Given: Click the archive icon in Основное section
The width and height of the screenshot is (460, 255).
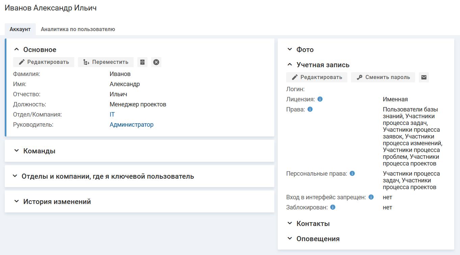Looking at the screenshot, I should (x=142, y=62).
